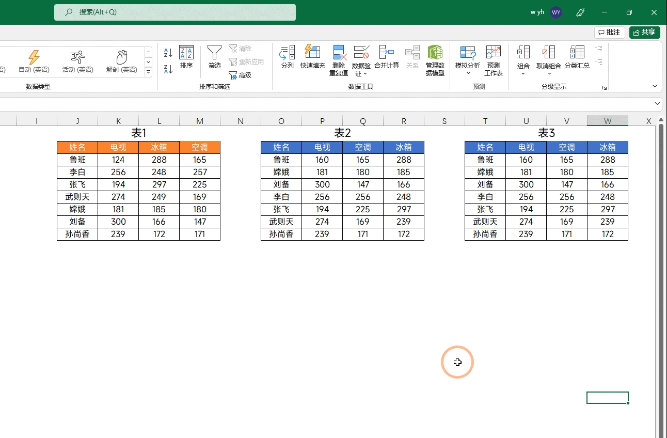Open Text to Columns (分列)
Image resolution: width=667 pixels, height=438 pixels.
[x=288, y=57]
